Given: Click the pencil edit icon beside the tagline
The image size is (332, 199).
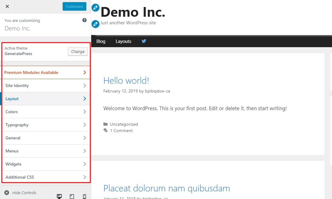Looking at the screenshot, I should tap(95, 23).
